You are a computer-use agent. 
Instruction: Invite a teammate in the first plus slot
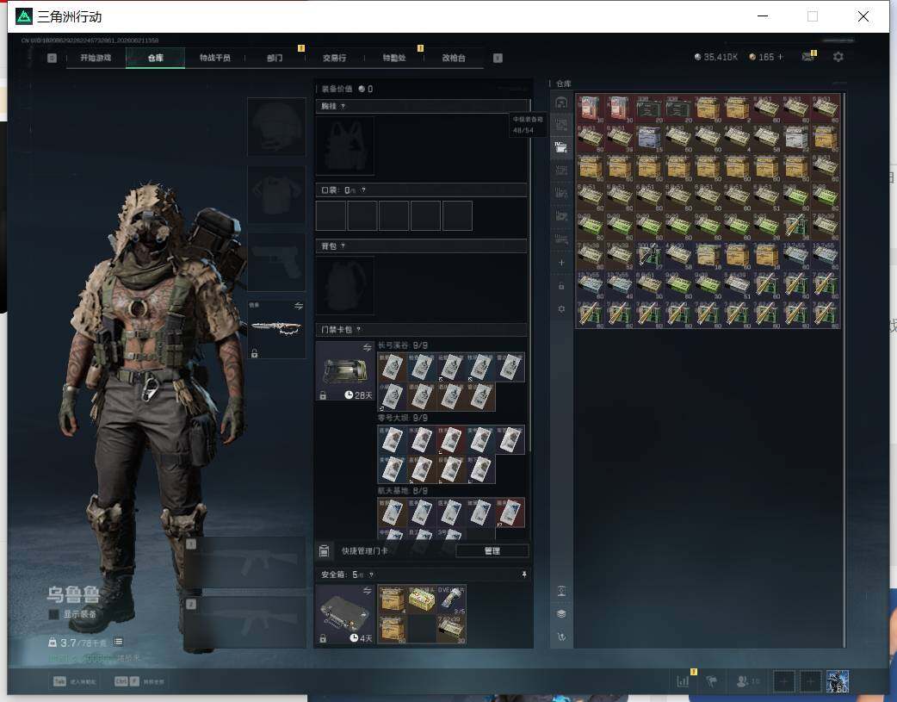click(x=783, y=681)
